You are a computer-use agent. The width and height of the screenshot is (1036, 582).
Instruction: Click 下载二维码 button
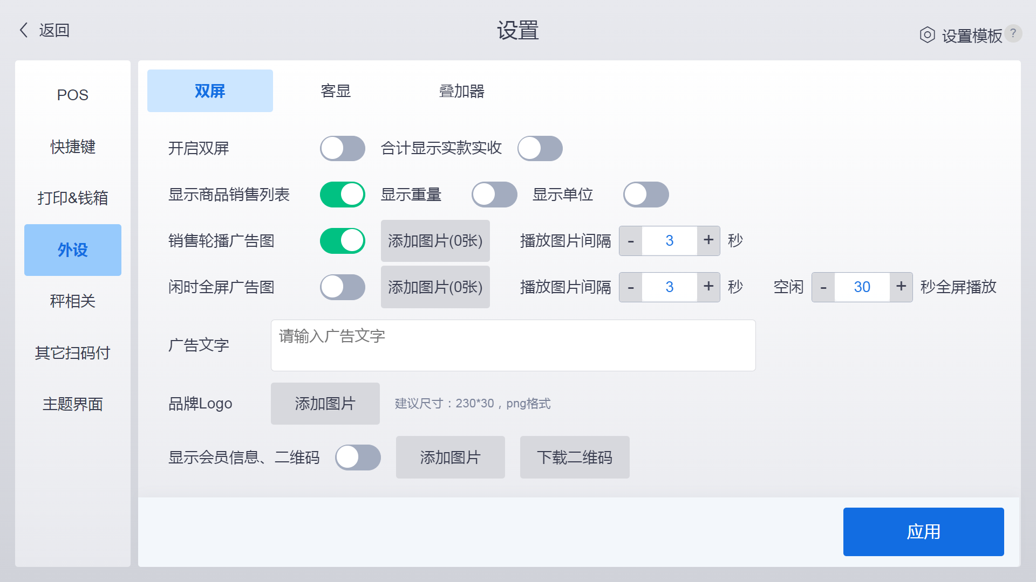[x=574, y=458]
